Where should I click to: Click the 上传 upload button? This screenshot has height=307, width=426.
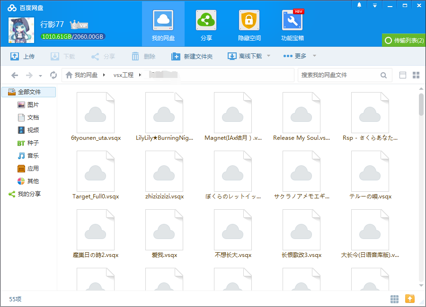click(23, 56)
